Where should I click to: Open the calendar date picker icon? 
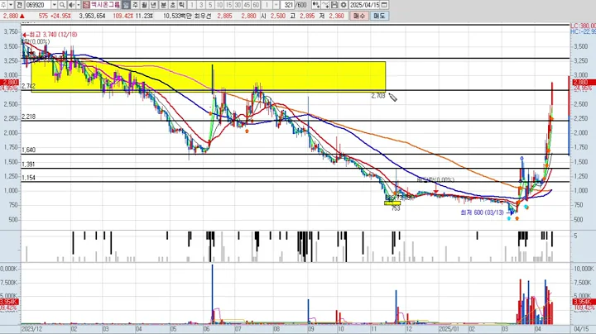(384, 5)
